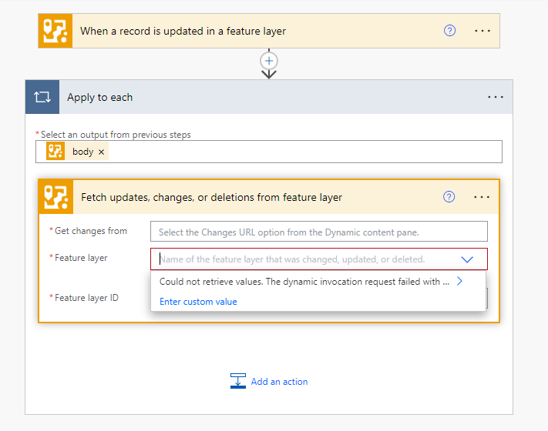The width and height of the screenshot is (548, 431).
Task: Open the Fetch updates action's ellipsis menu
Action: click(x=482, y=197)
